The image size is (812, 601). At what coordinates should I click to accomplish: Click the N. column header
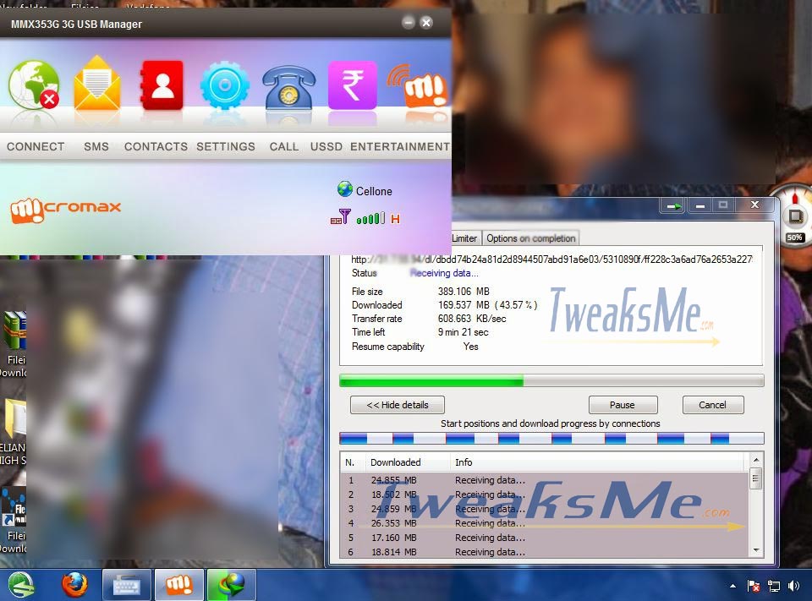[352, 462]
